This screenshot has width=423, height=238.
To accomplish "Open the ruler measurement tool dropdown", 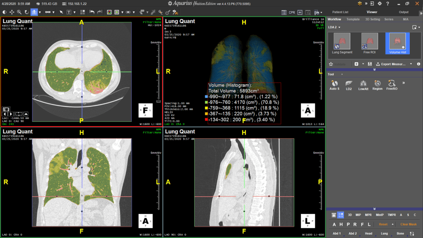I will click(54, 12).
